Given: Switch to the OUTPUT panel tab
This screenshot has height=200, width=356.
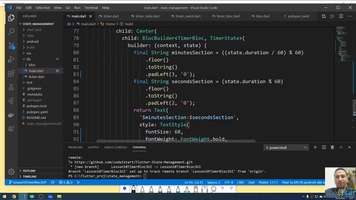Looking at the screenshot, I should [x=93, y=147].
